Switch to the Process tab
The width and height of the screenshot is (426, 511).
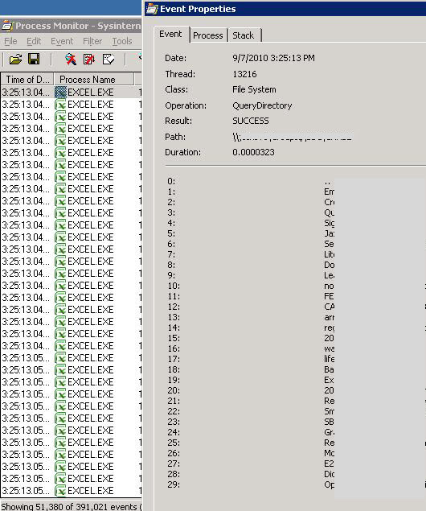point(208,35)
